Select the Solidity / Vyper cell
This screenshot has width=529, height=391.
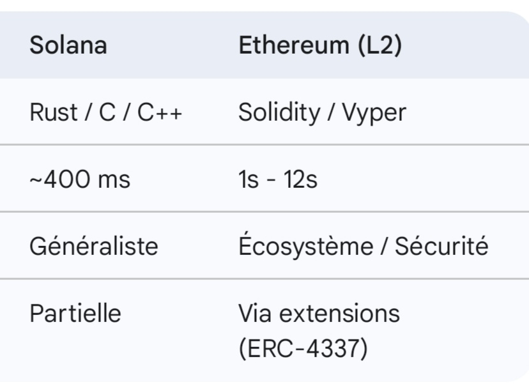[321, 113]
